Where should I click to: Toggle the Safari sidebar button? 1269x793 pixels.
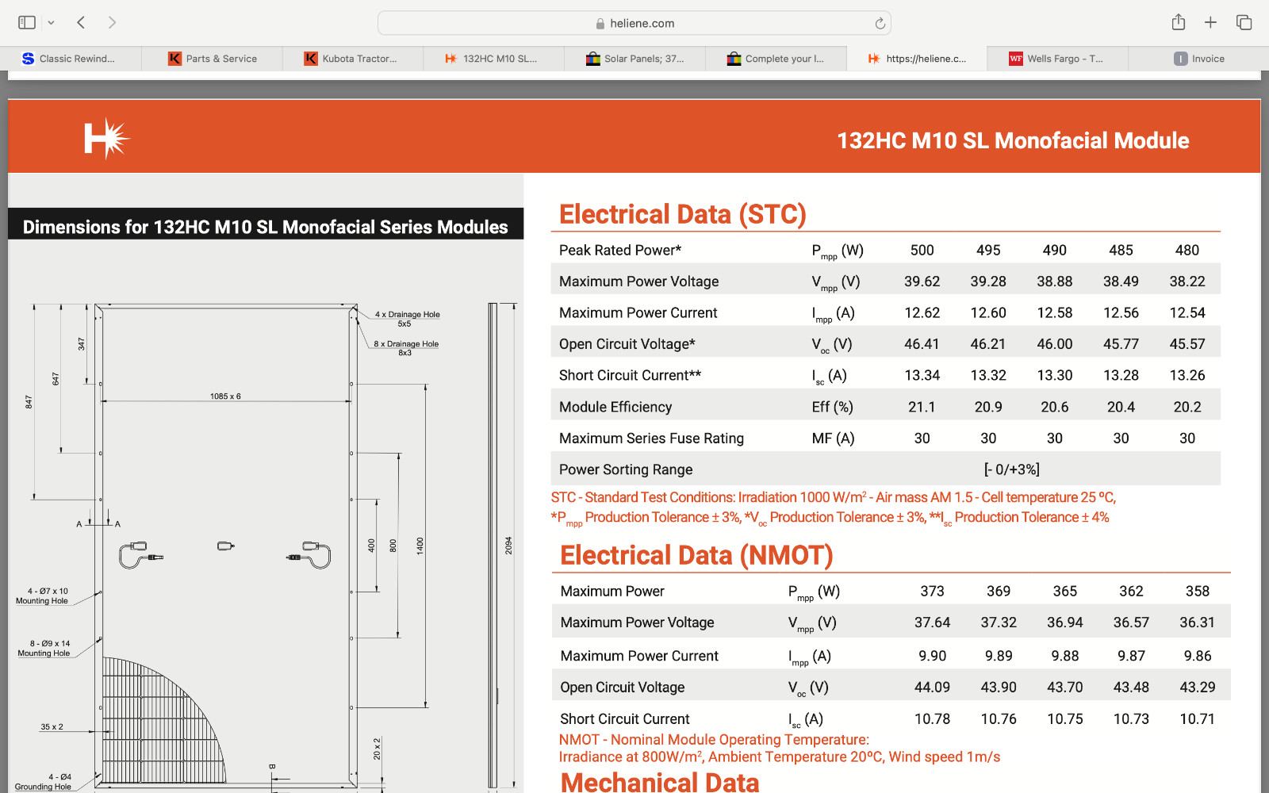click(x=27, y=22)
